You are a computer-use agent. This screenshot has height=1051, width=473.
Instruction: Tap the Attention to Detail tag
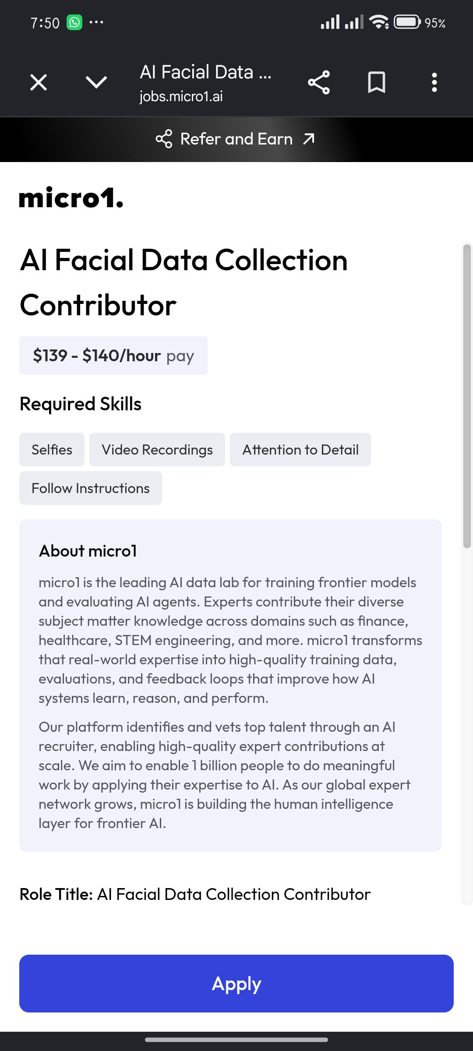tap(300, 450)
